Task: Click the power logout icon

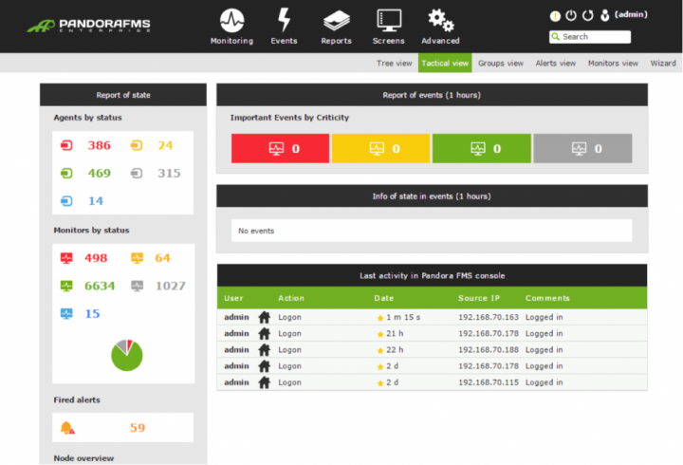Action: click(571, 15)
